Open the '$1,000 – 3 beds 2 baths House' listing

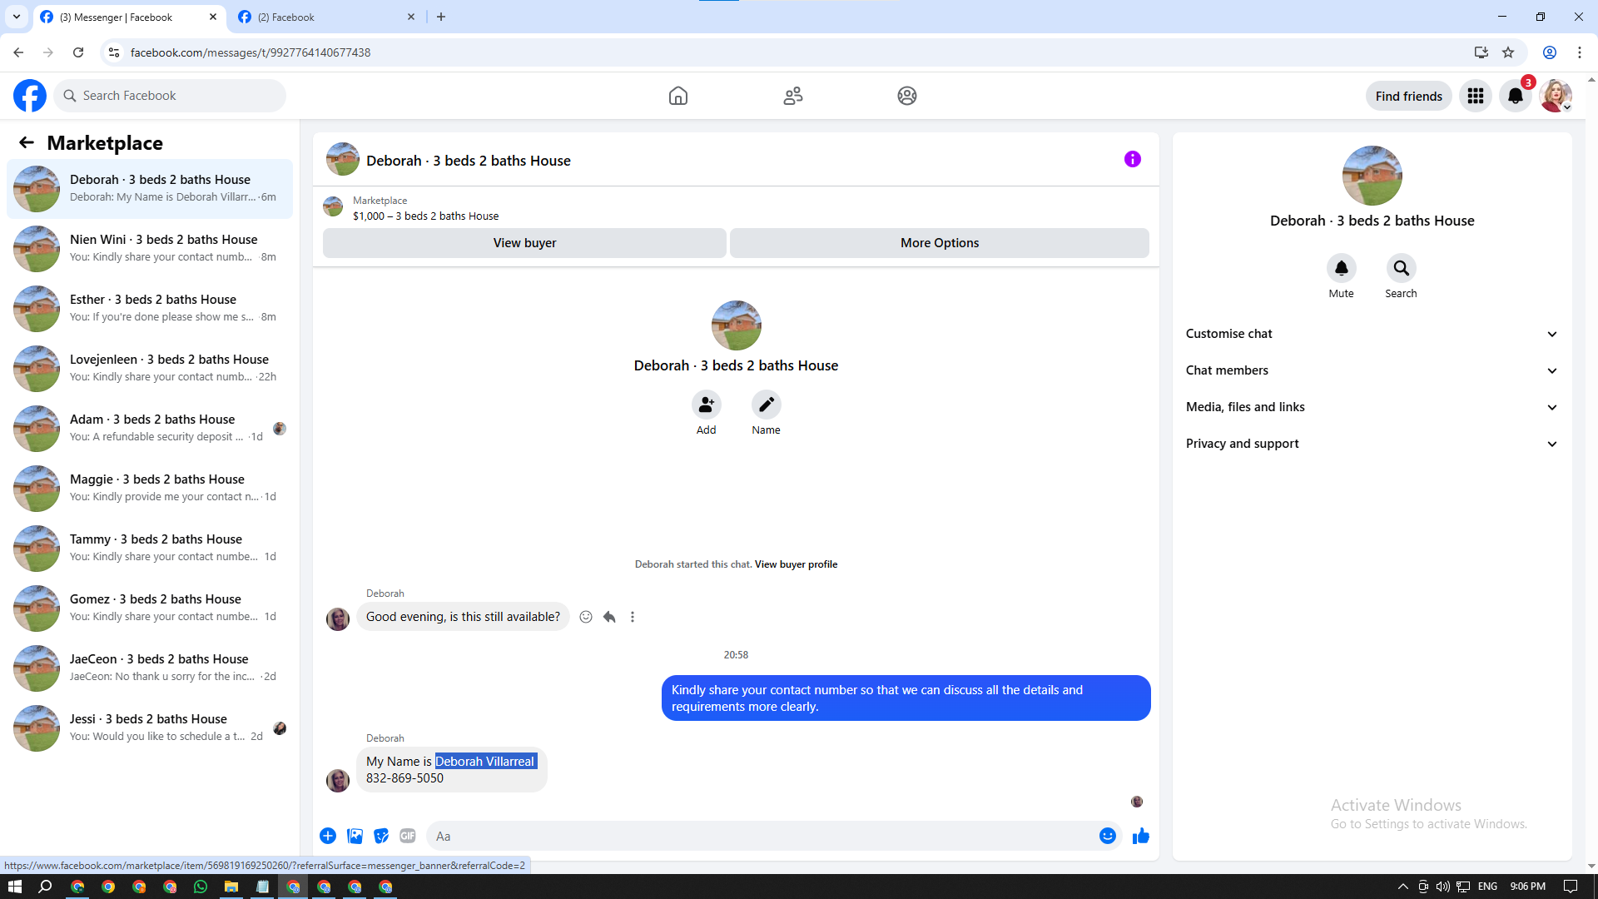[x=425, y=216]
